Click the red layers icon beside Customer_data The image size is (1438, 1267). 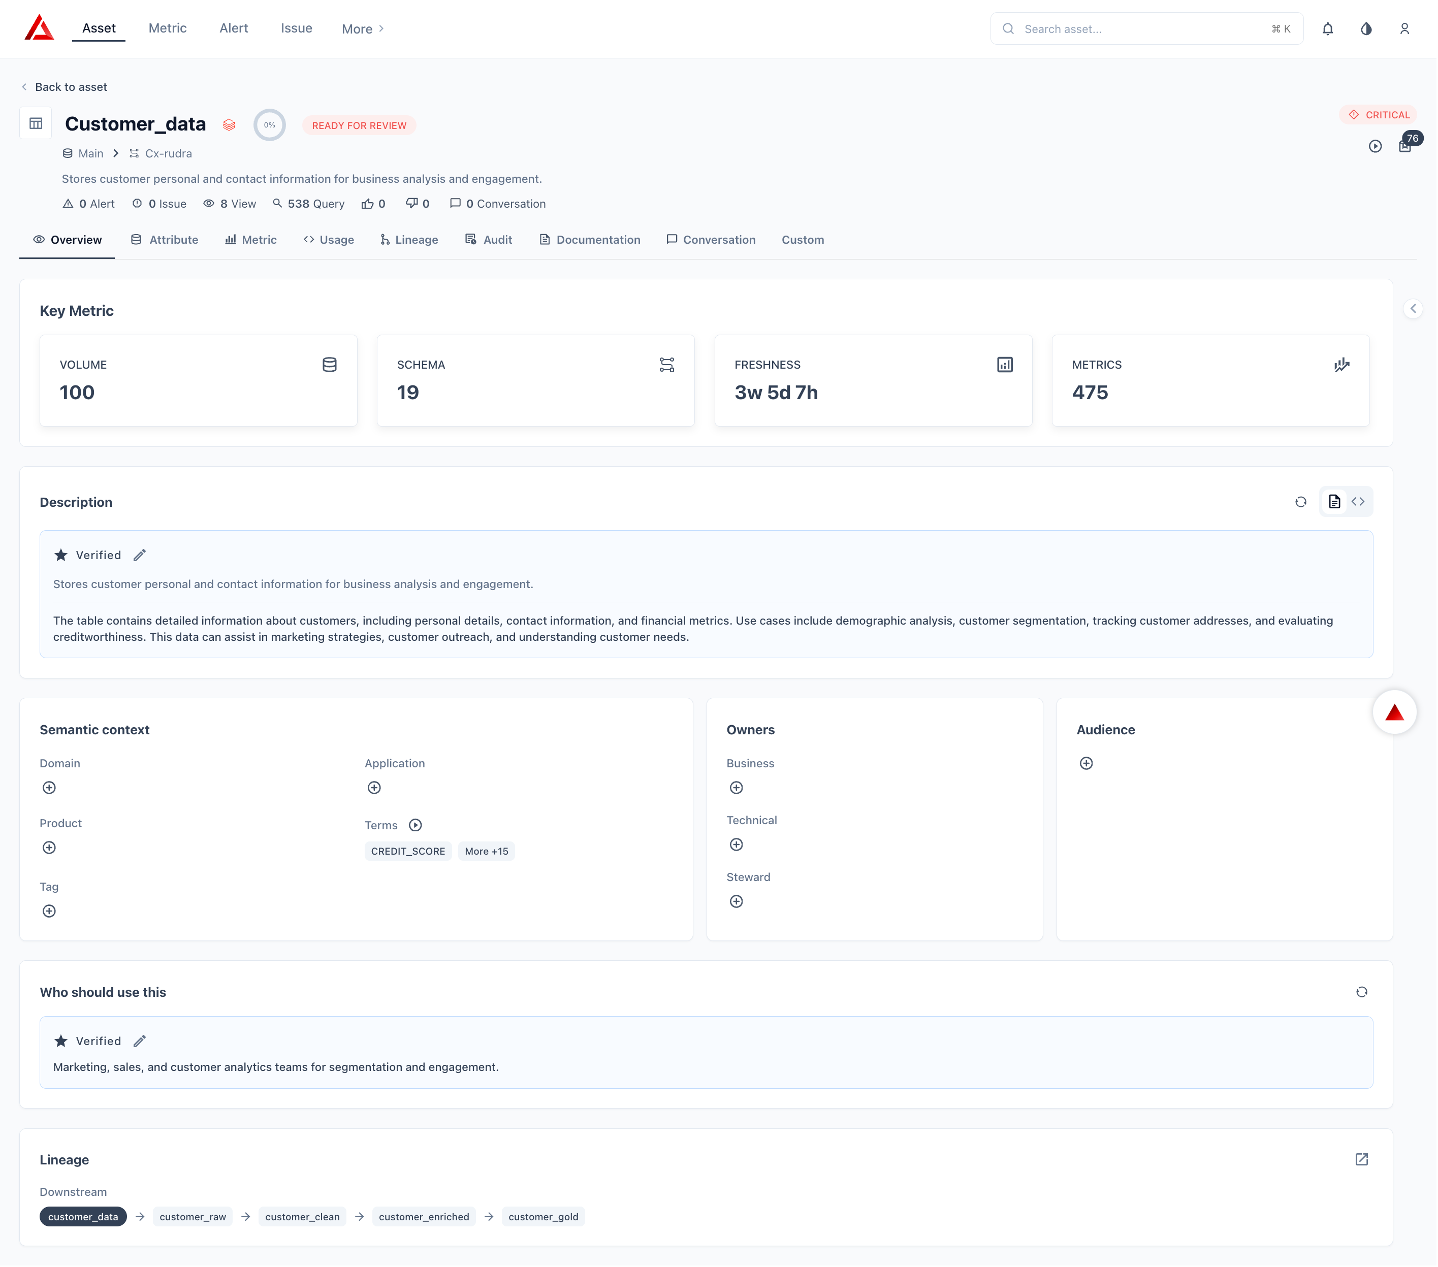click(x=230, y=125)
